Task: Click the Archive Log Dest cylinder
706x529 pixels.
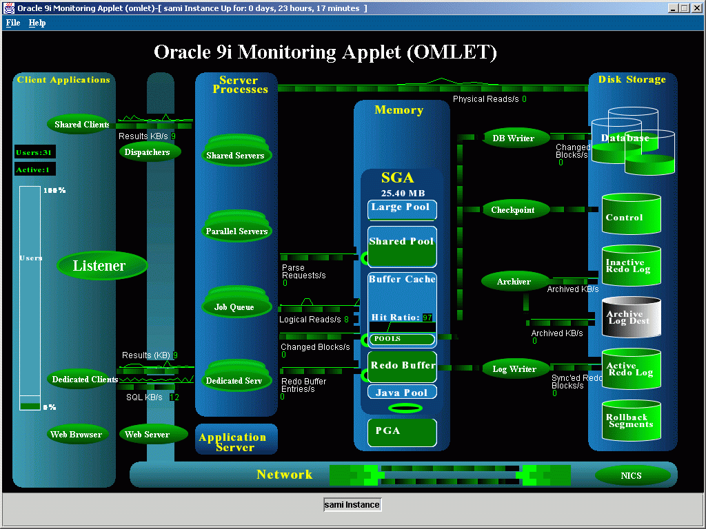Action: (632, 317)
